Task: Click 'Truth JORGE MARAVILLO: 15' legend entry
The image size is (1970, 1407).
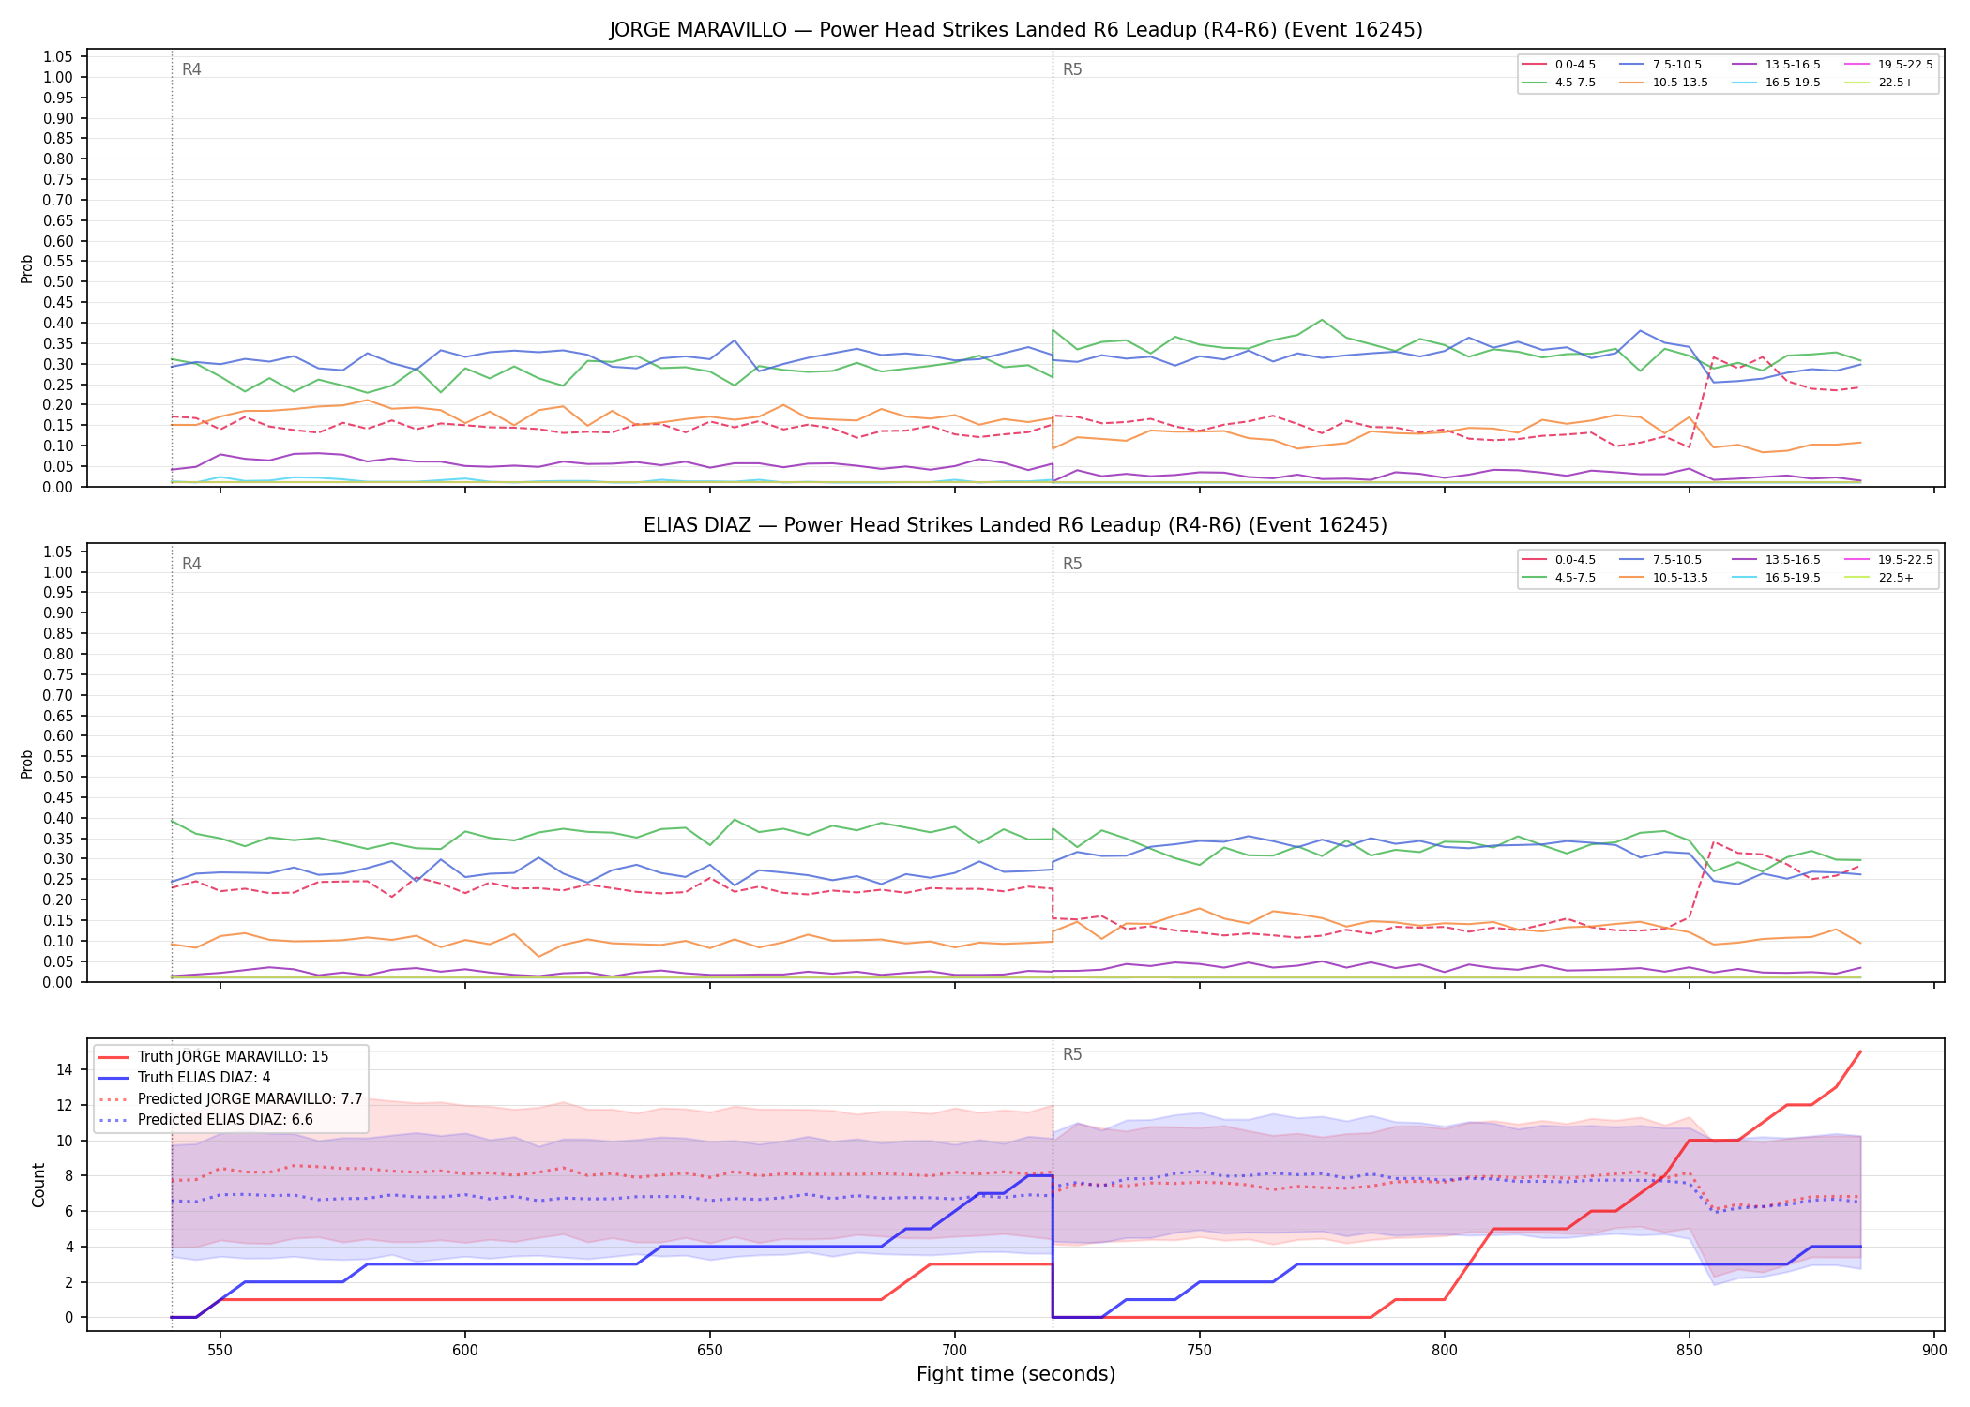Action: coord(214,1056)
